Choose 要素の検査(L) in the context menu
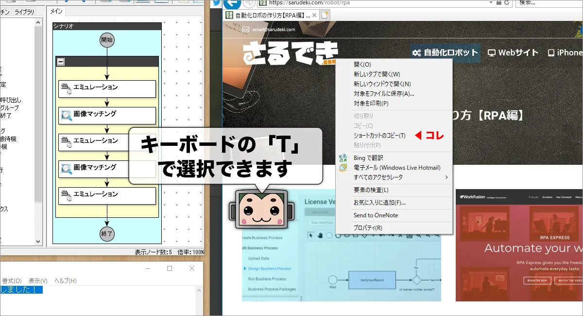The height and width of the screenshot is (316, 583). [394, 190]
